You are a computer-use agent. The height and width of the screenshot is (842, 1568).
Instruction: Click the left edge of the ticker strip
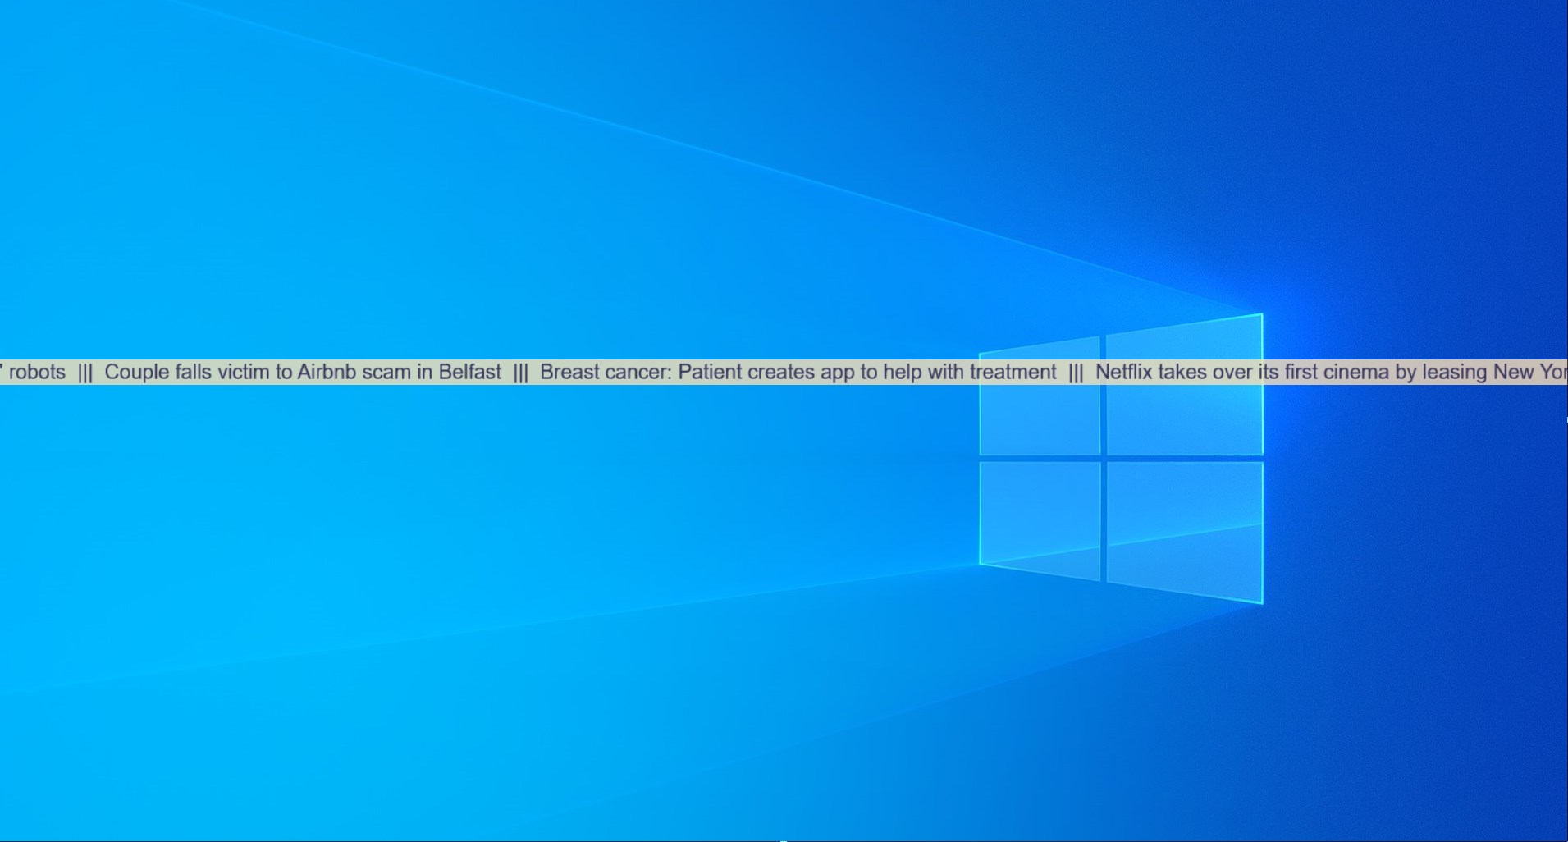pos(4,372)
